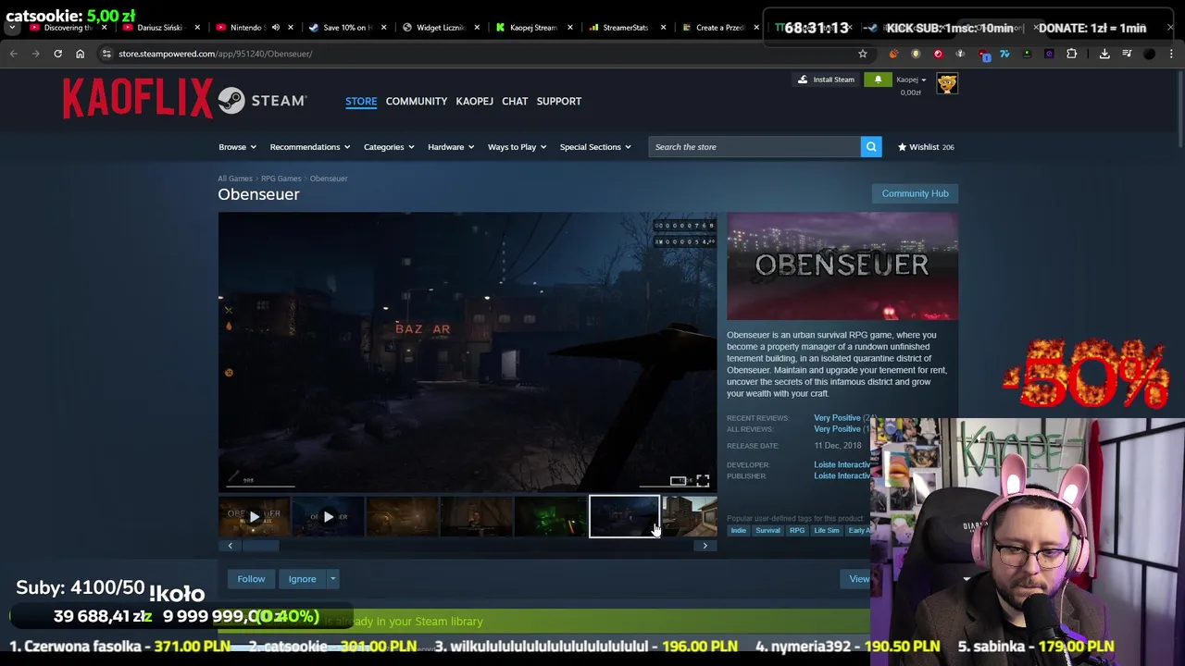Open the COMMUNITY menu
The image size is (1185, 666).
click(x=417, y=101)
